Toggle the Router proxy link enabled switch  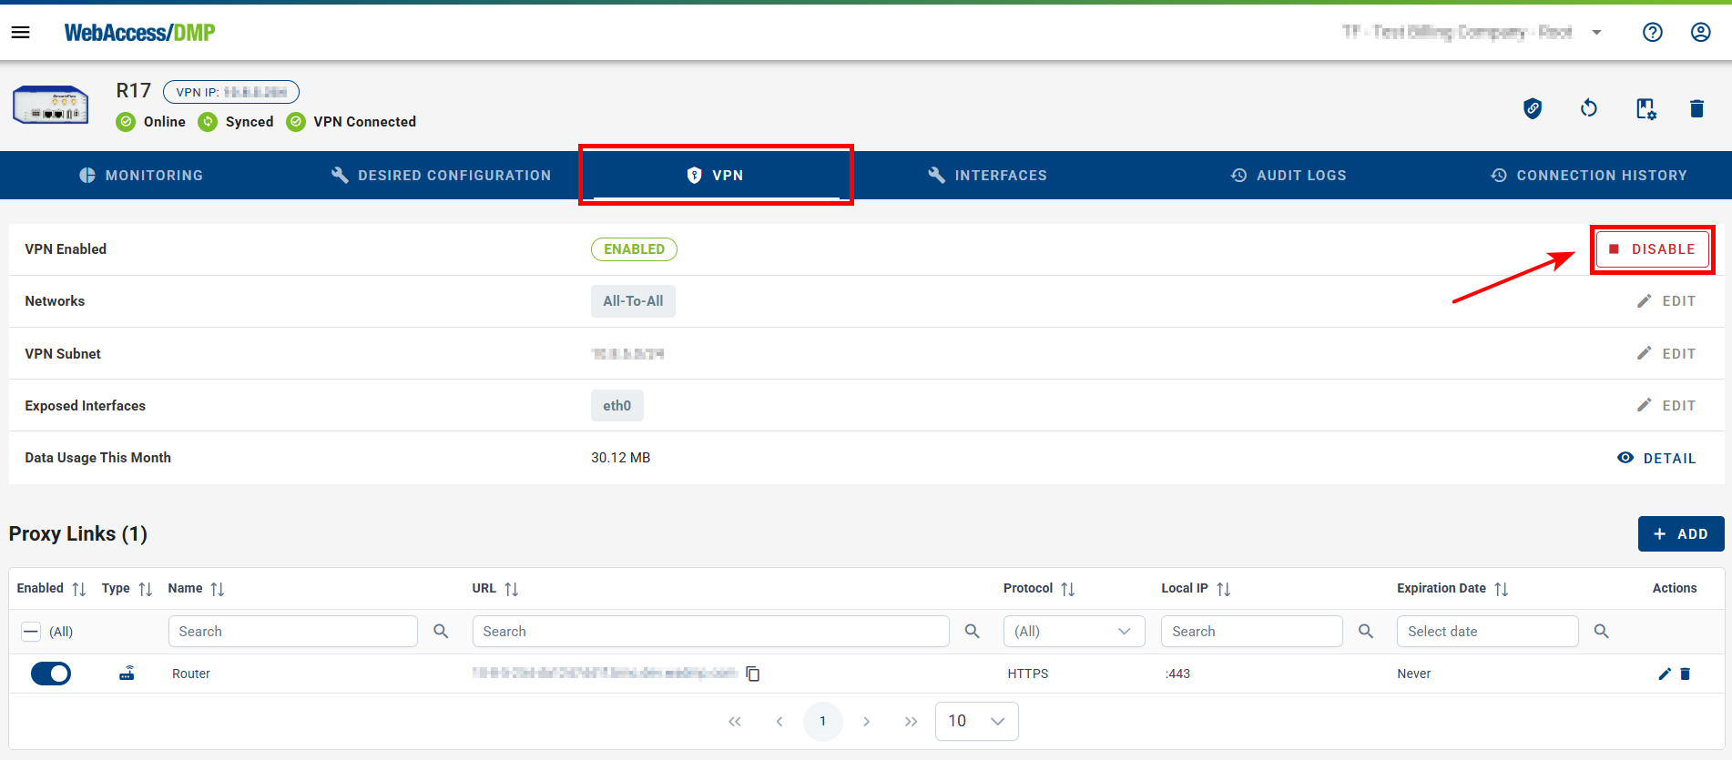[51, 674]
